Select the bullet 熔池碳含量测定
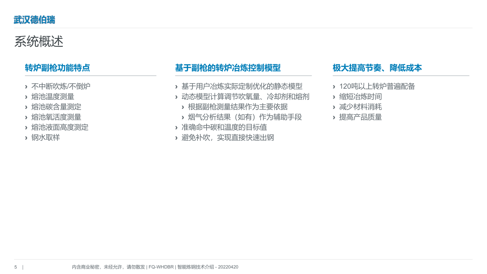Viewport: 487px width, 274px height. 56,107
